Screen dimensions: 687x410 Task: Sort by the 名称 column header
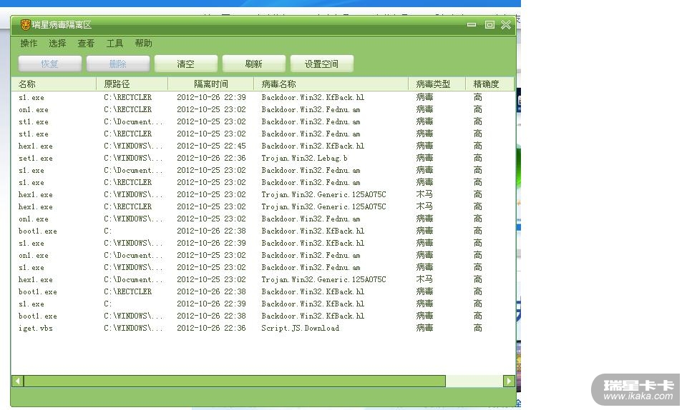click(x=54, y=84)
